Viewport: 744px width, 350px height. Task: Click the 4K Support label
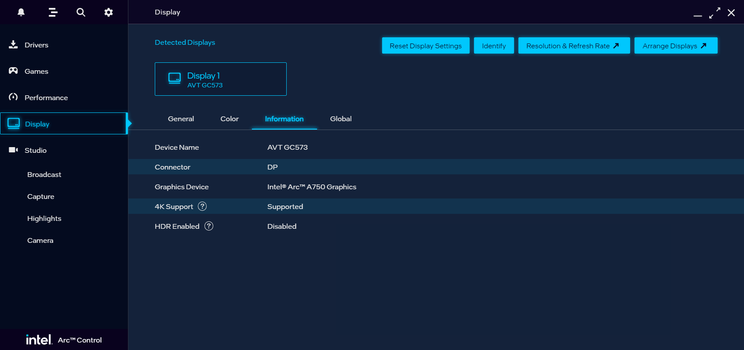pyautogui.click(x=174, y=206)
